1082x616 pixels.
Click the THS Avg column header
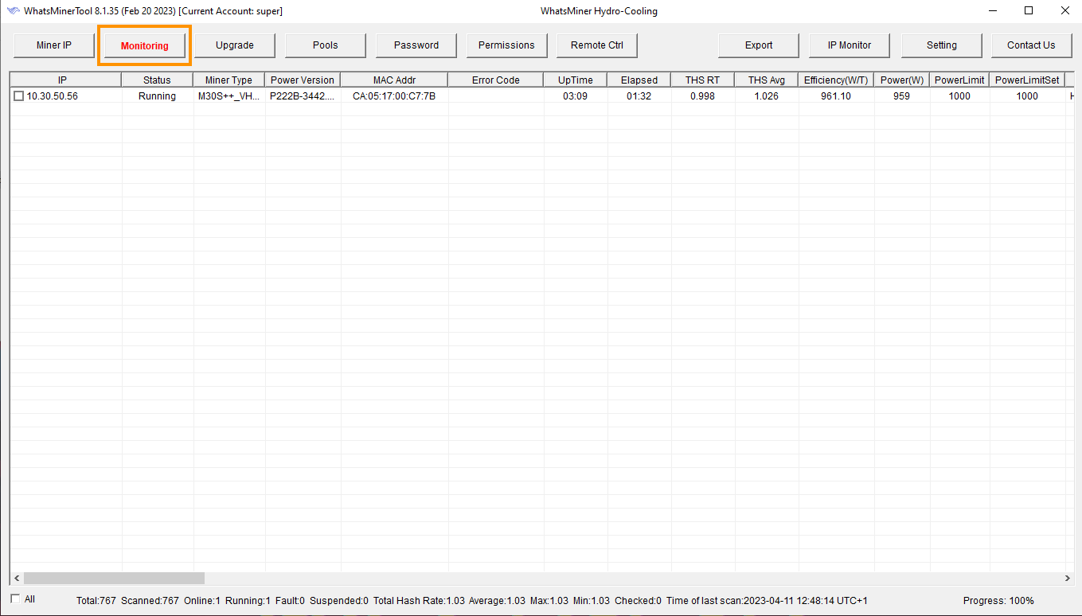point(766,80)
